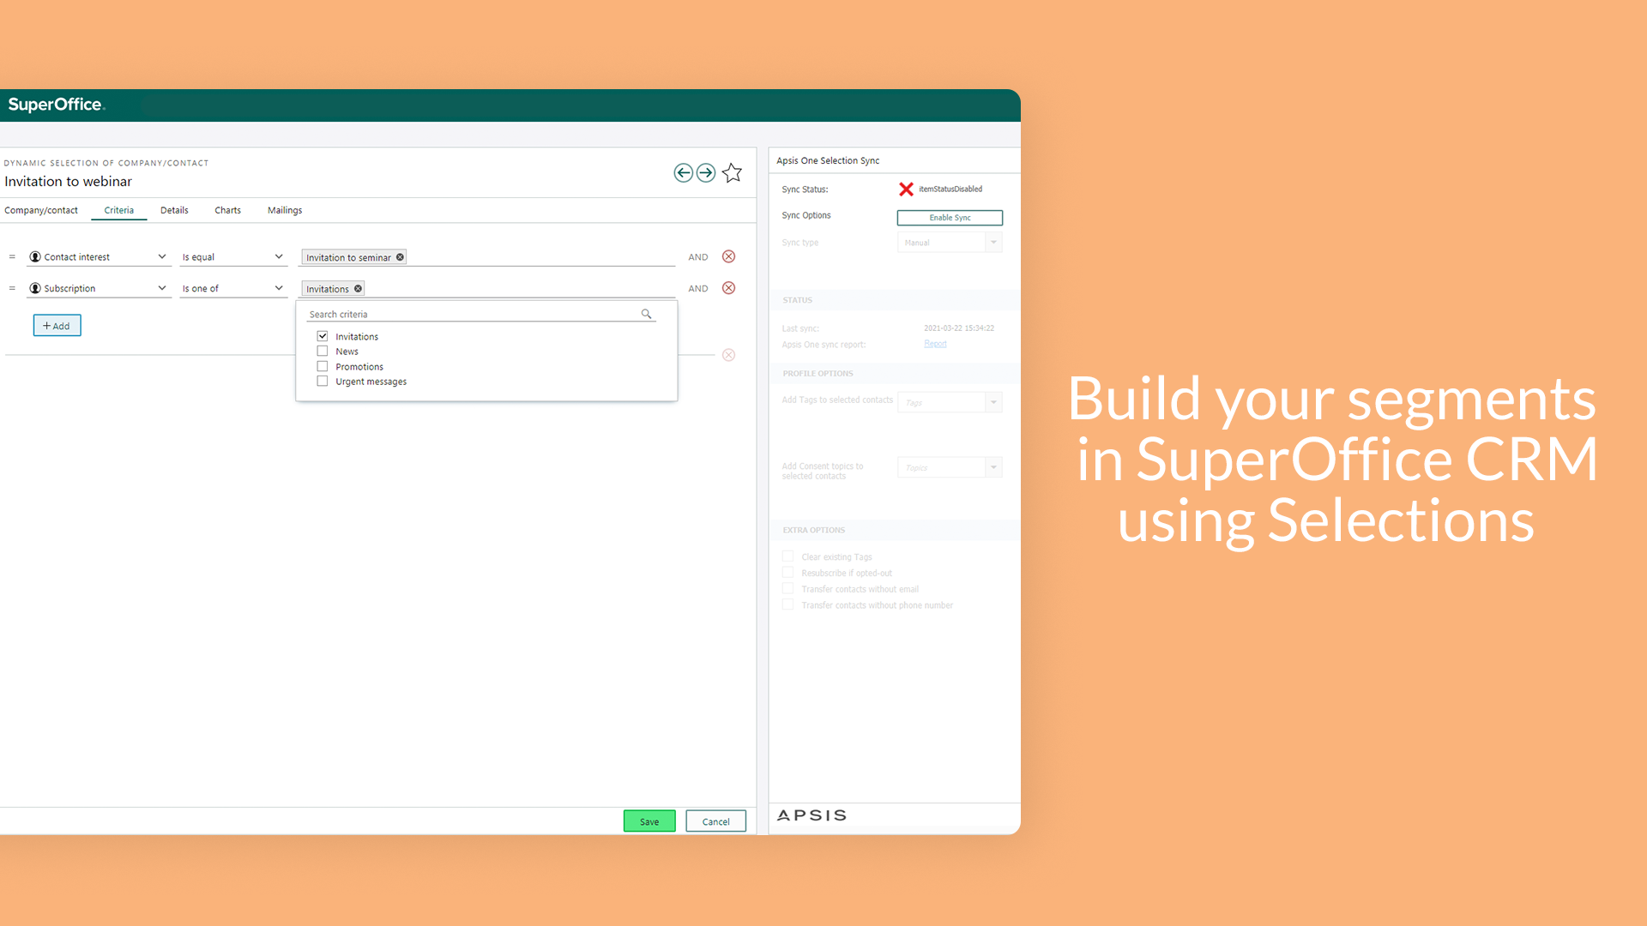Viewport: 1647px width, 926px height.
Task: Switch to the Mailings tab
Action: point(283,210)
